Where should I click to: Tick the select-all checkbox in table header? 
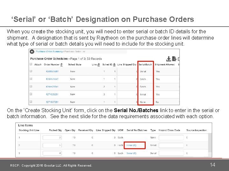pyautogui.click(x=31, y=64)
